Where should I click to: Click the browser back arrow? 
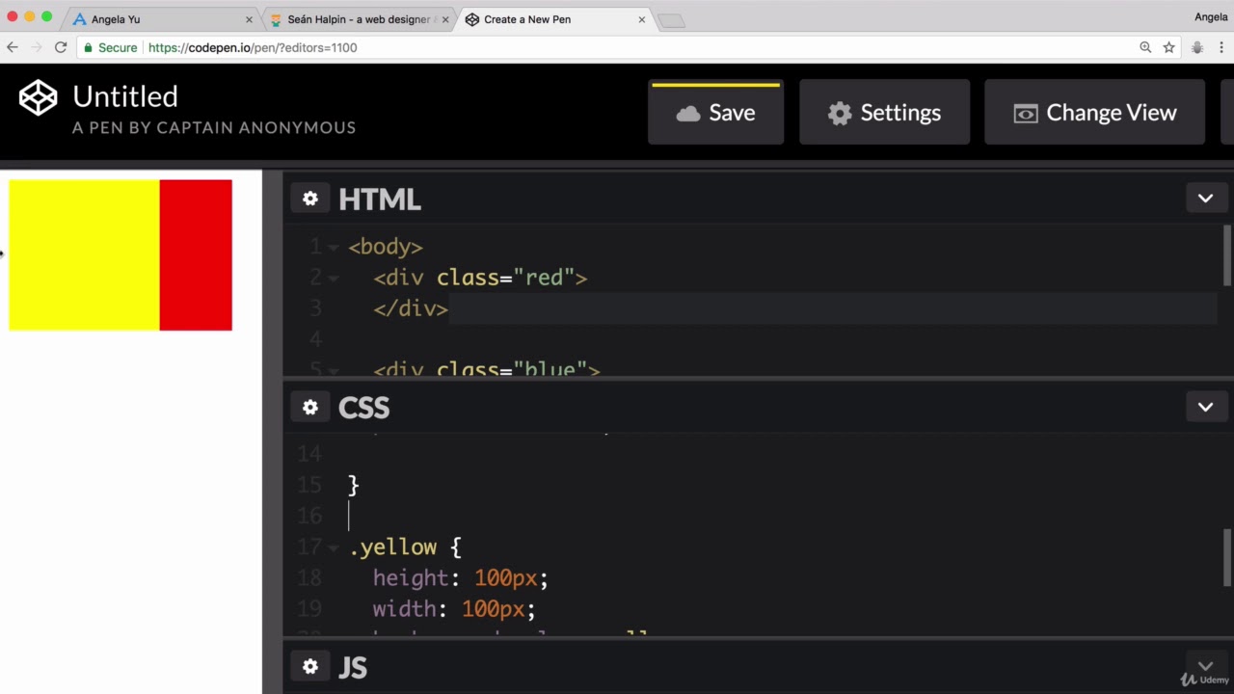pyautogui.click(x=13, y=47)
